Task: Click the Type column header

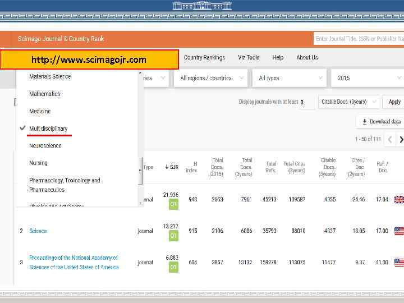Action: tap(148, 167)
